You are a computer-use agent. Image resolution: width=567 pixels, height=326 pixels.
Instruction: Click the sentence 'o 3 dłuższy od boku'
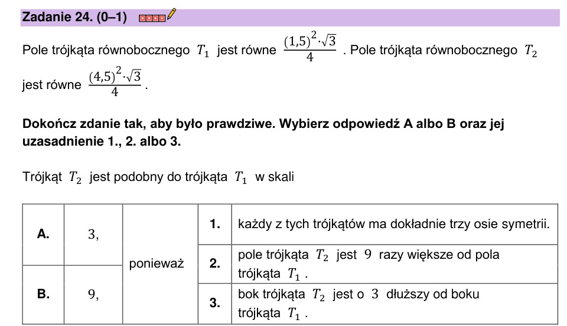[359, 303]
